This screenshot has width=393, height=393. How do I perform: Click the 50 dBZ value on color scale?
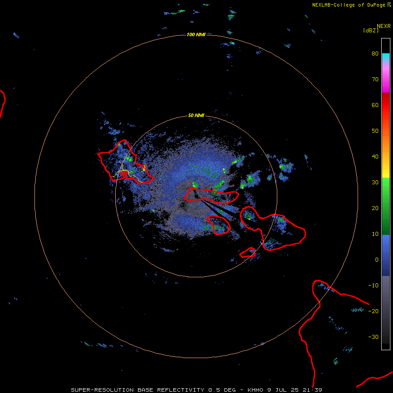375,131
